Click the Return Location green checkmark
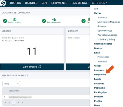 [x=44, y=21]
